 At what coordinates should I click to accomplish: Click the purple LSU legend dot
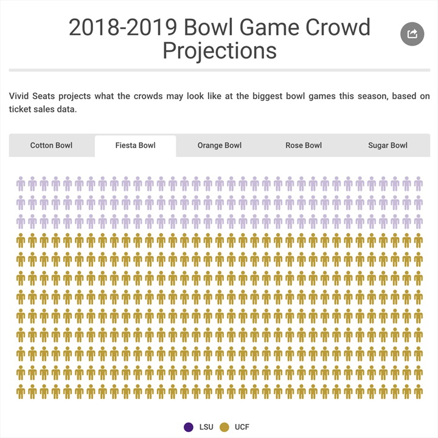point(189,427)
